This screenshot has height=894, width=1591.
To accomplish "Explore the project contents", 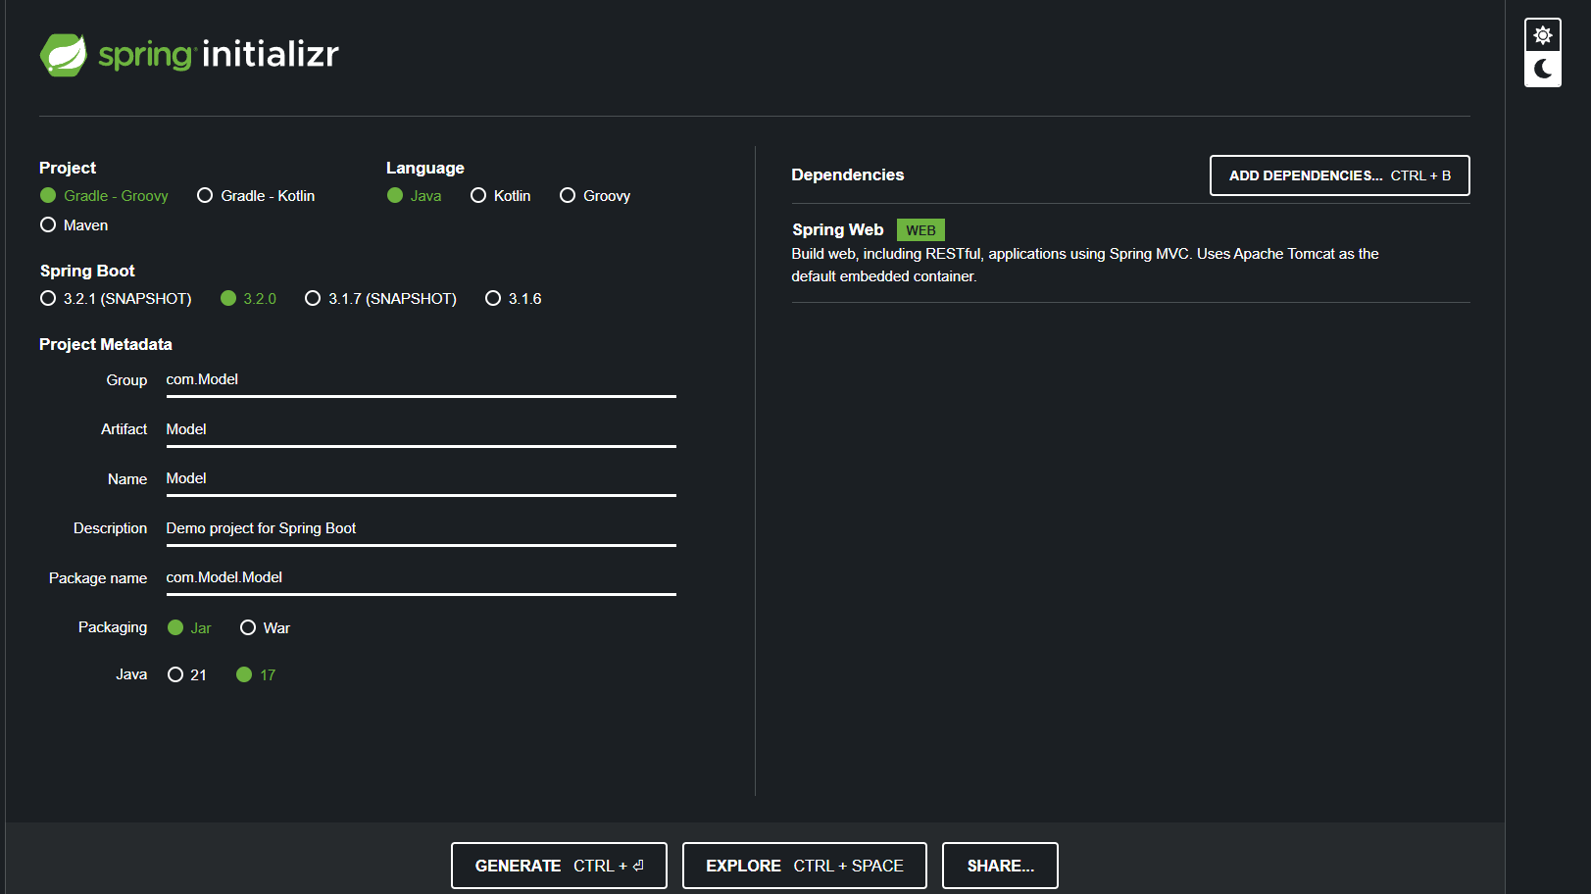I will [x=805, y=866].
